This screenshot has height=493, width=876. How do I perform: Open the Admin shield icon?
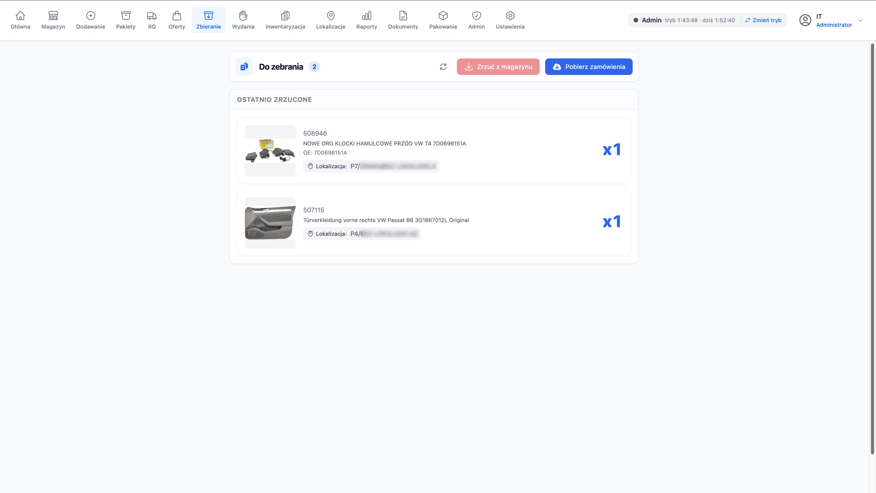point(476,16)
